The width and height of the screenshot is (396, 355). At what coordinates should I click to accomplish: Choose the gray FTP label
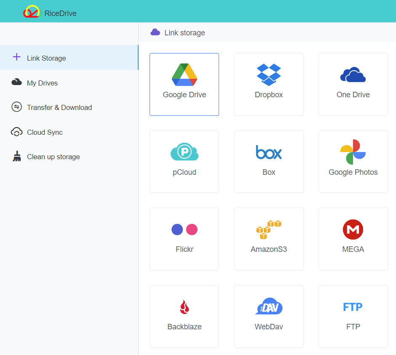click(353, 327)
